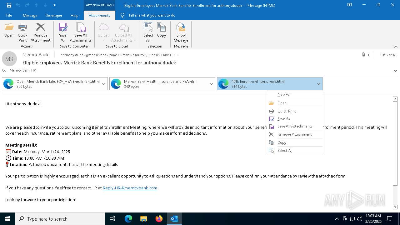Choose Quick Print in the context menu
Viewport: 400px width, 225px height.
pos(295,111)
